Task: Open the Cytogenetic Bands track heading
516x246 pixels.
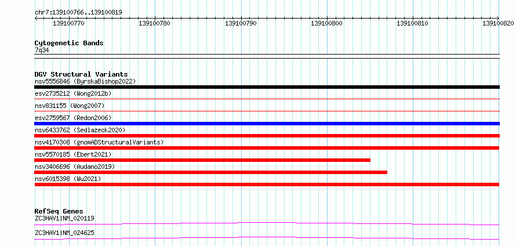Action: click(69, 43)
